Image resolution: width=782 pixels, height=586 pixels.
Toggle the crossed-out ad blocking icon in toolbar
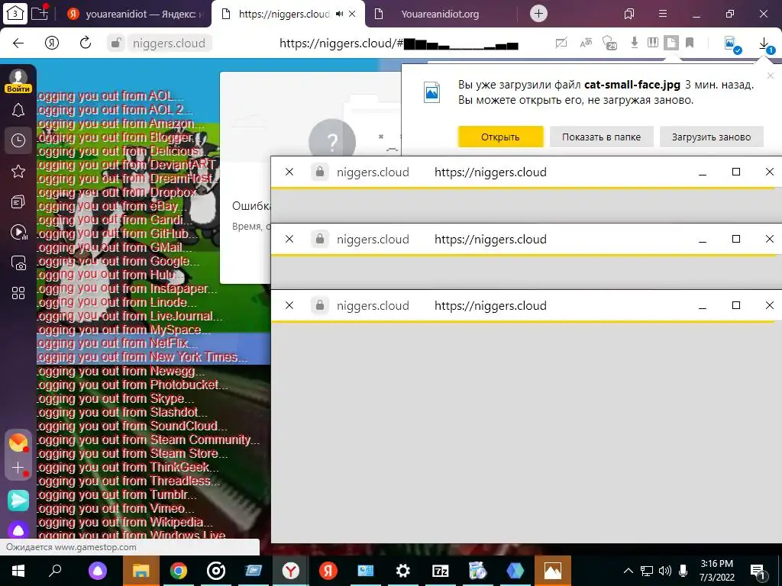tap(561, 43)
